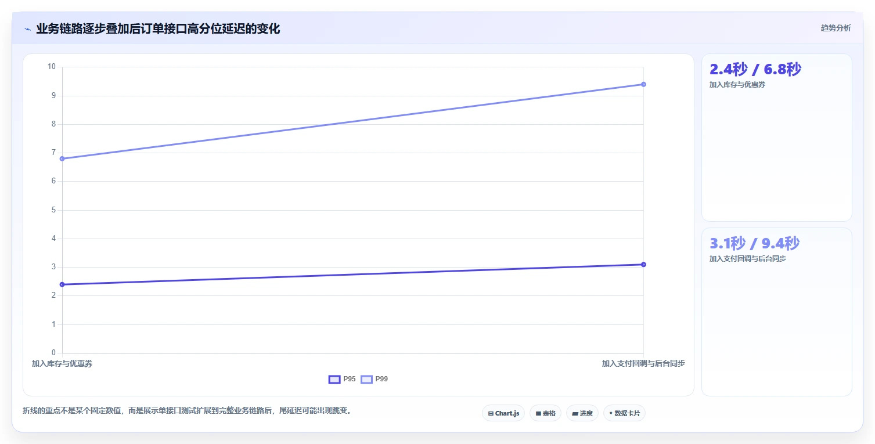Image resolution: width=875 pixels, height=444 pixels.
Task: Click the P99 data point at 9.4
Action: coord(643,84)
